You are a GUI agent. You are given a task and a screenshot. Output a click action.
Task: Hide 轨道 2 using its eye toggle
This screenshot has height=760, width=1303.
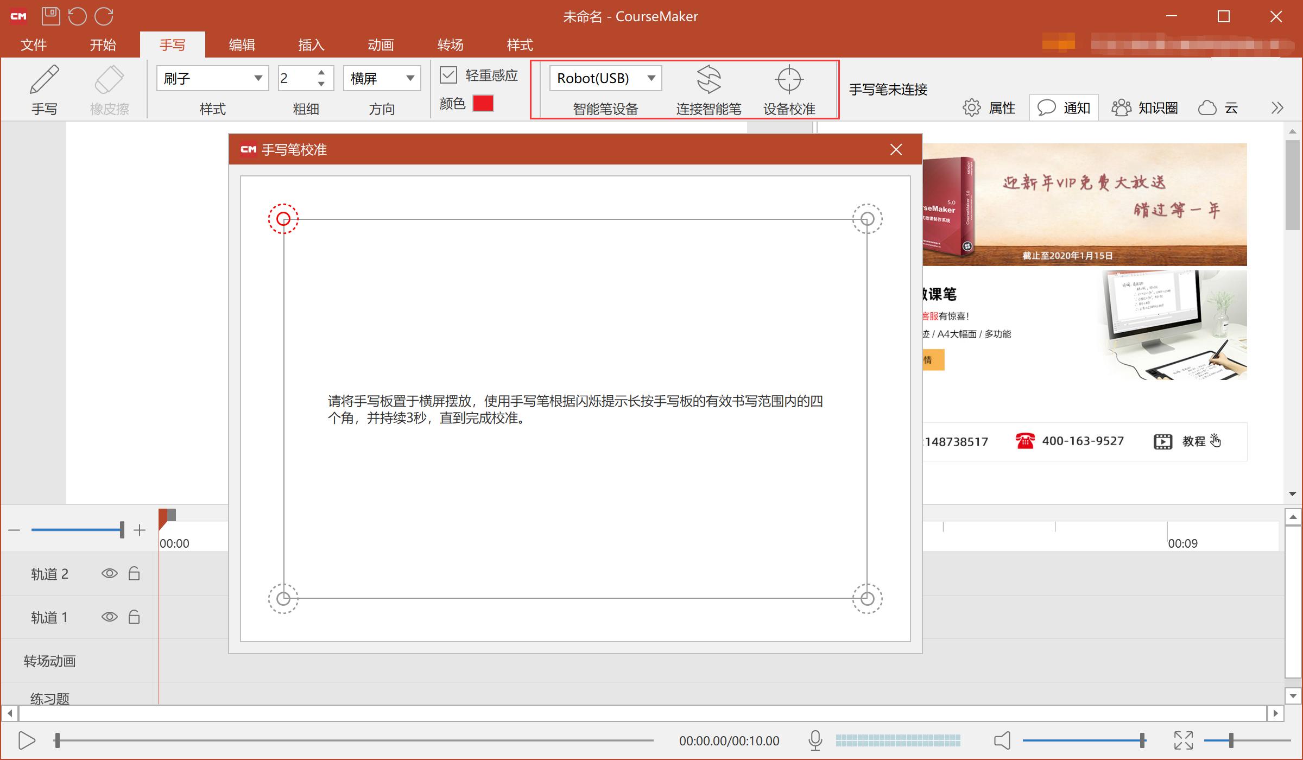109,573
